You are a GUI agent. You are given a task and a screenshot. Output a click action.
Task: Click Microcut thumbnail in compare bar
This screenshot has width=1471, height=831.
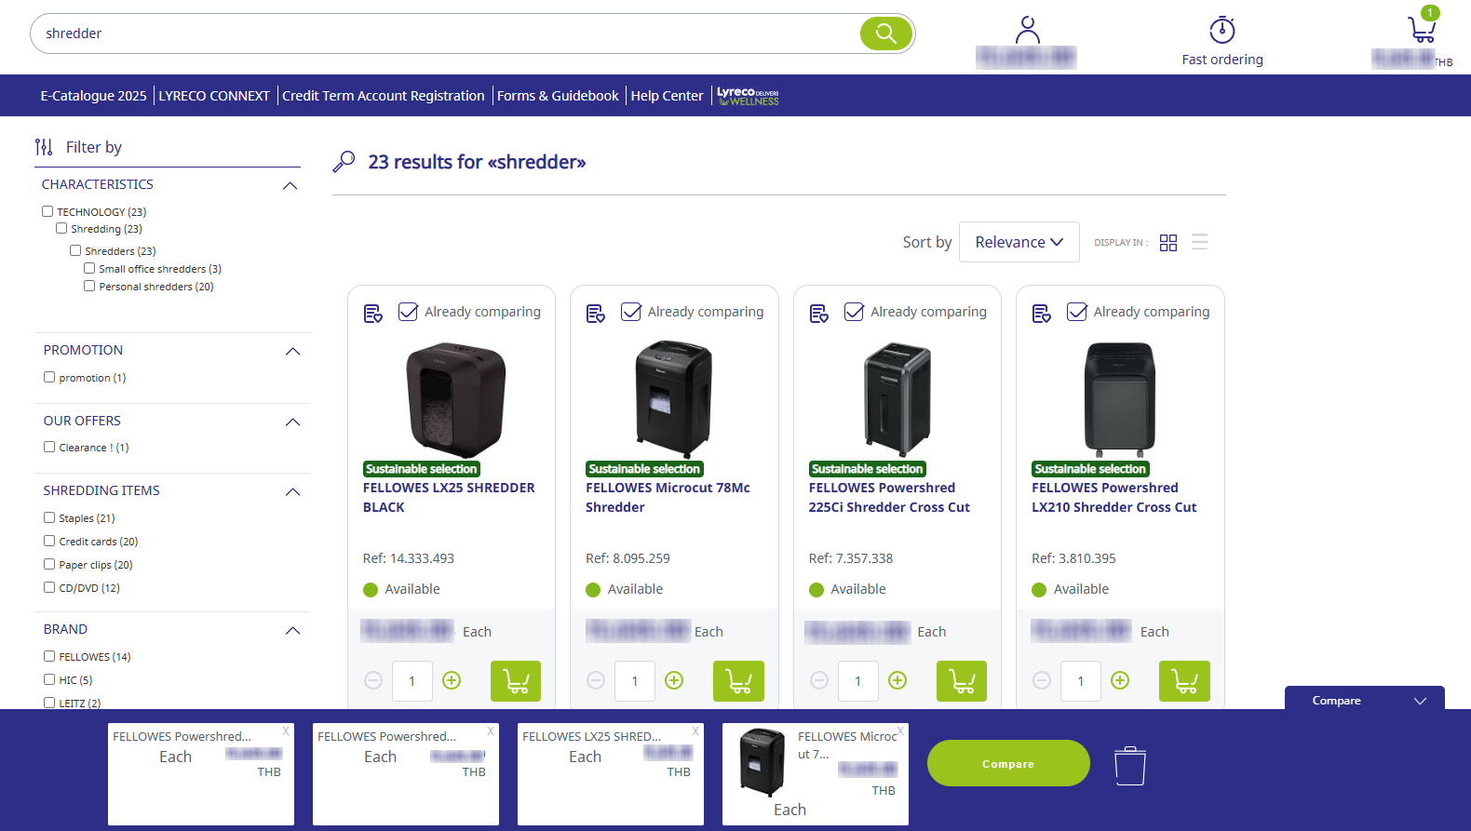(x=762, y=763)
